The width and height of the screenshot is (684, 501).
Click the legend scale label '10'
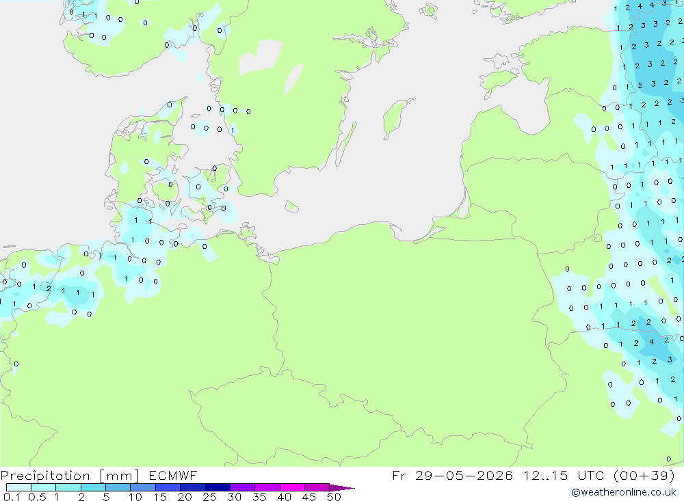point(135,497)
